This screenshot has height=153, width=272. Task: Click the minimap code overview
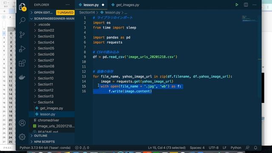coord(249,18)
